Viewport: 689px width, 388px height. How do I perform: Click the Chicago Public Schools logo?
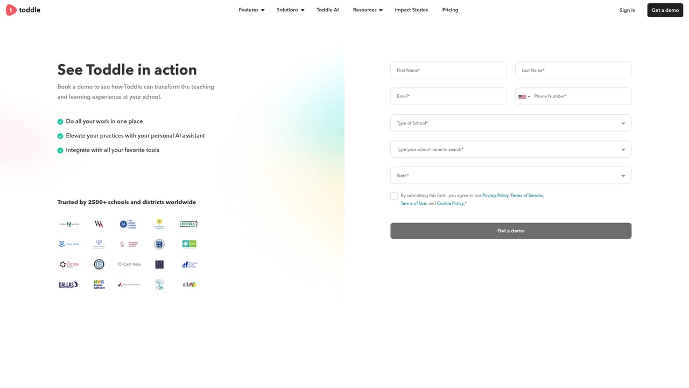[x=189, y=265]
